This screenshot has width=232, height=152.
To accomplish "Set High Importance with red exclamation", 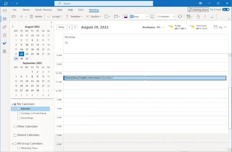I will point(205,17).
